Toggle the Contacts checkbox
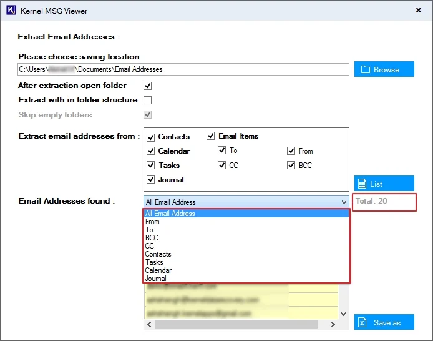The width and height of the screenshot is (433, 341). tap(150, 137)
